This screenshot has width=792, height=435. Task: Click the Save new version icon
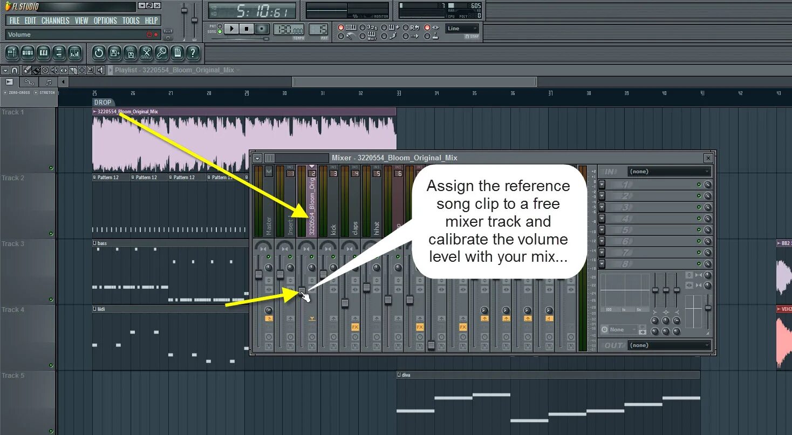coord(114,53)
